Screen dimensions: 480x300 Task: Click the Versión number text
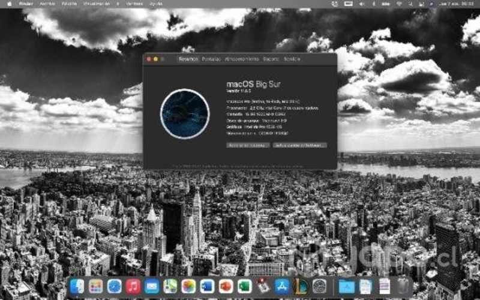pyautogui.click(x=238, y=91)
